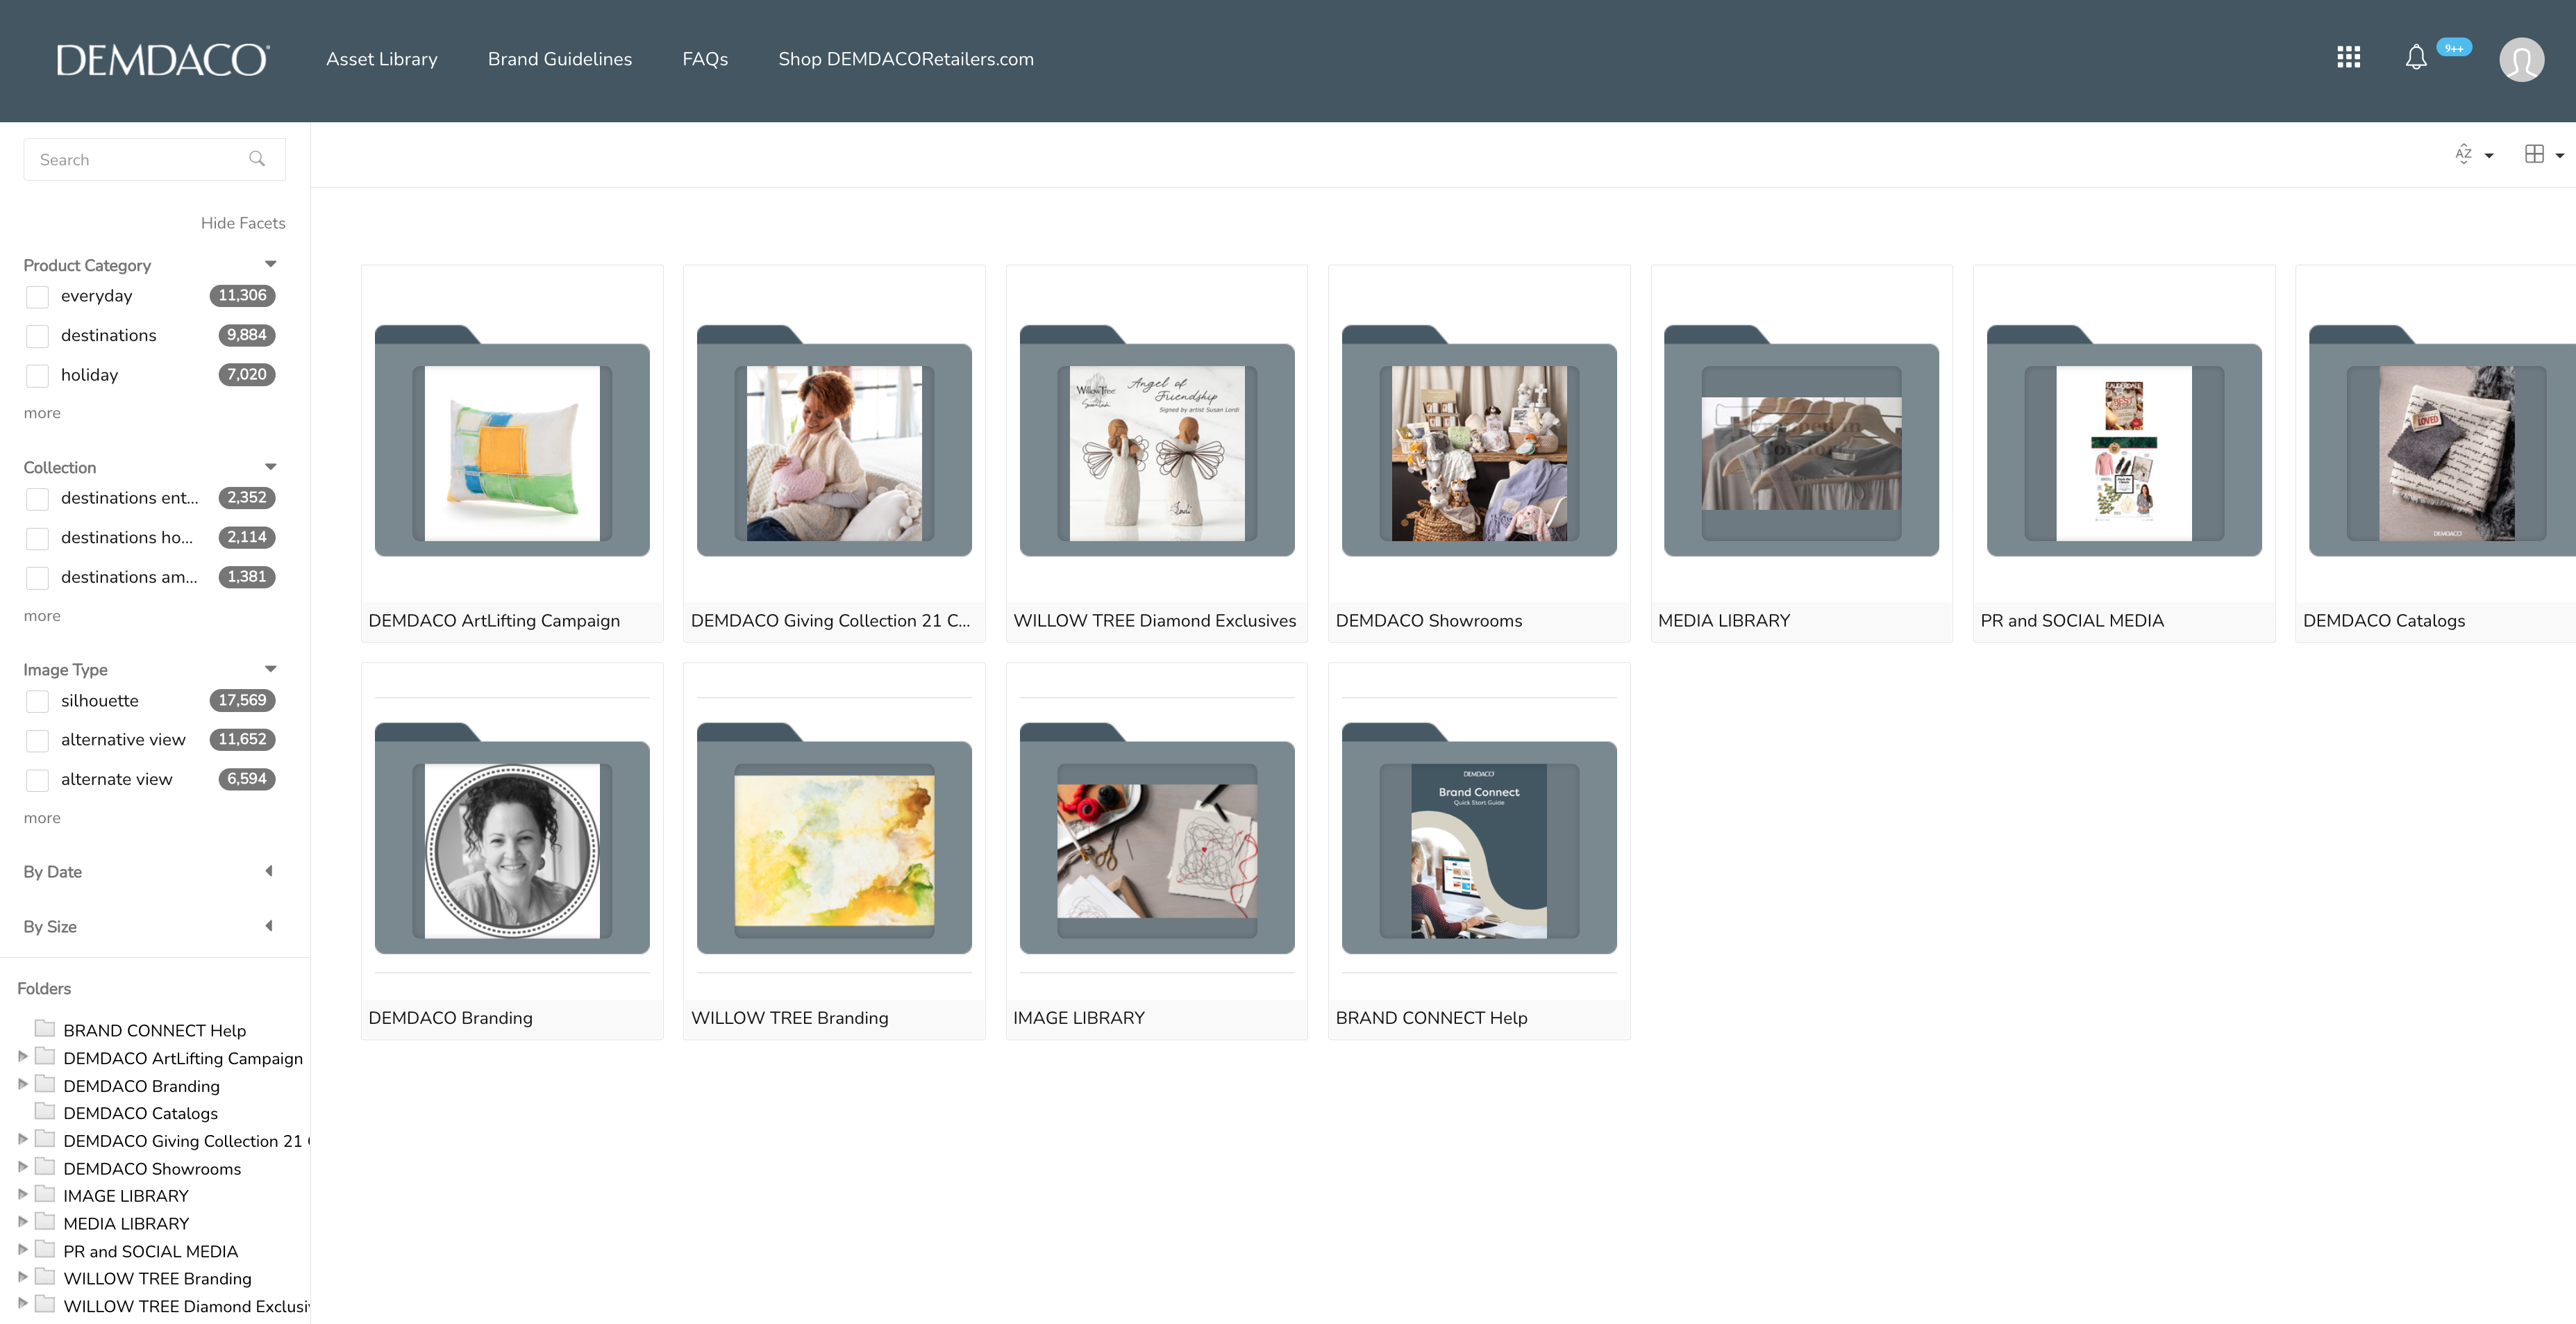
Task: Click folder icon beside DEMDACO Showrooms in tree
Action: click(x=45, y=1166)
